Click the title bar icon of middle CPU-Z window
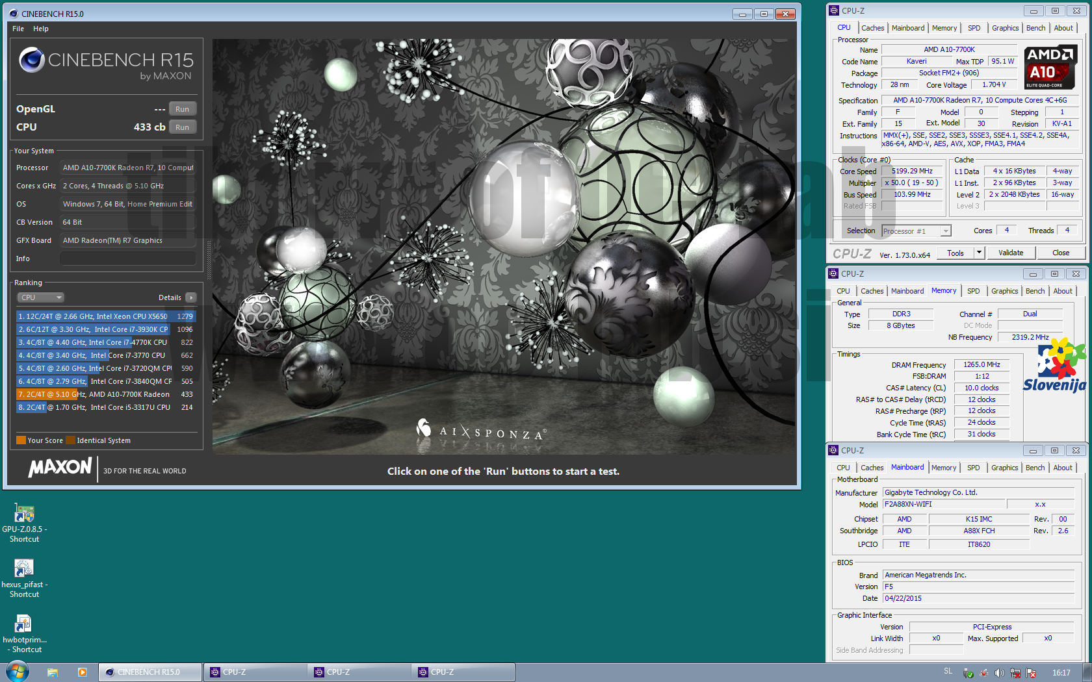The image size is (1092, 682). coord(833,273)
